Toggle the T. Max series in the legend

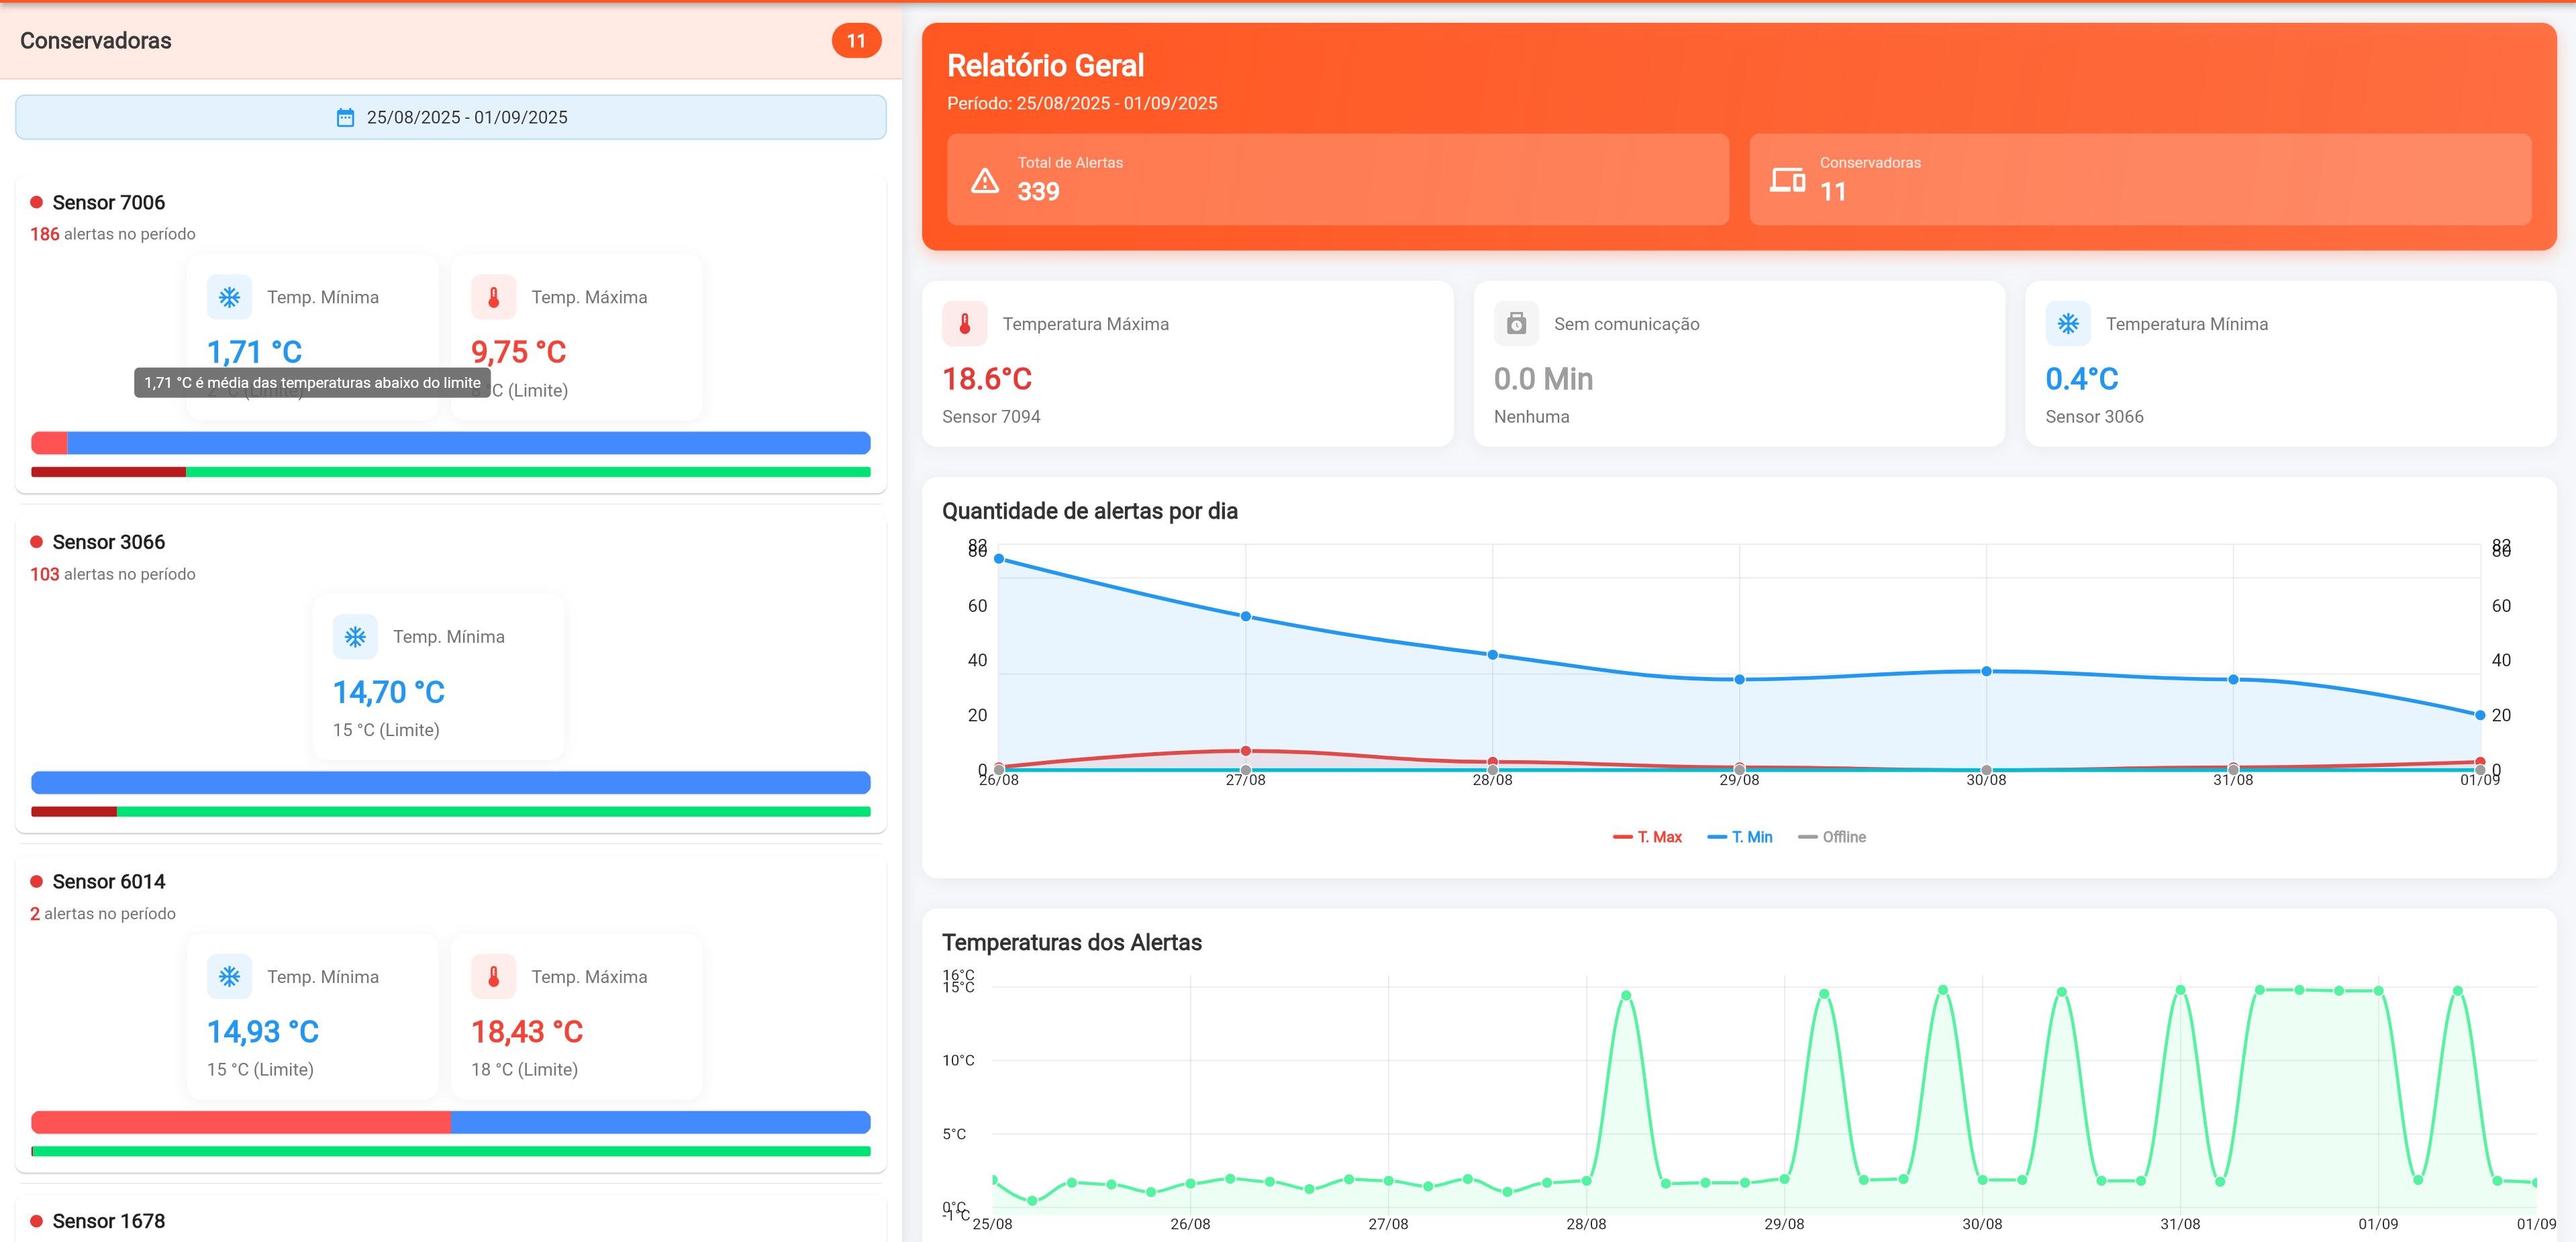tap(1648, 837)
